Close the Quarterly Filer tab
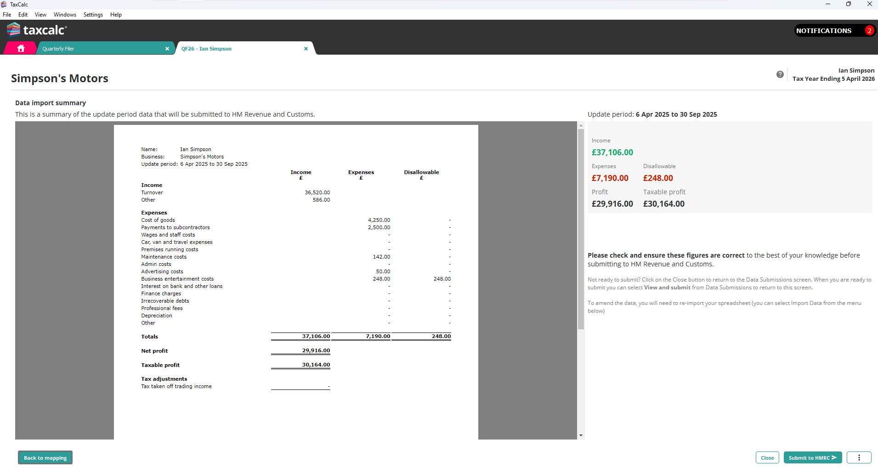The height and width of the screenshot is (468, 878). pyautogui.click(x=167, y=49)
